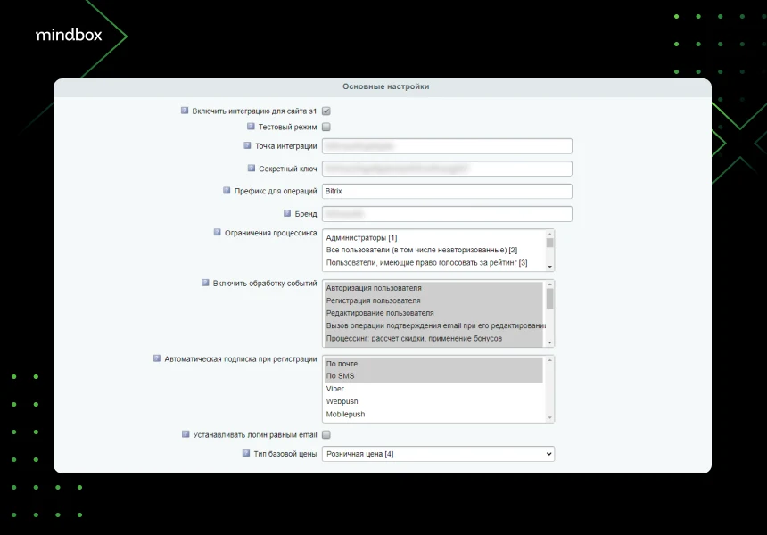Uncheck Включить интеграцию для сайта s1 checkbox
The height and width of the screenshot is (535, 767).
click(x=326, y=111)
